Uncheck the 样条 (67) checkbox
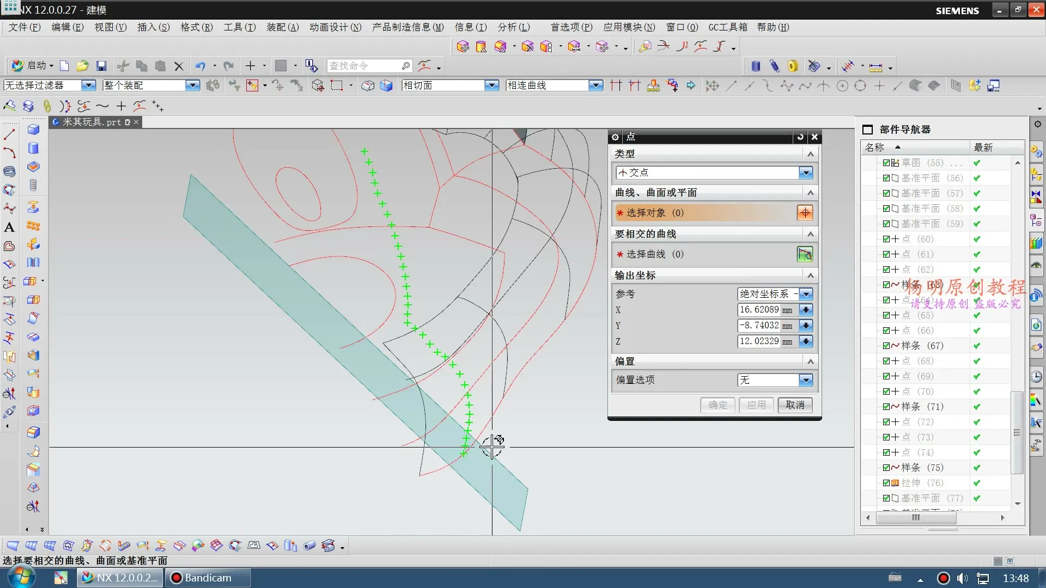 pos(886,346)
